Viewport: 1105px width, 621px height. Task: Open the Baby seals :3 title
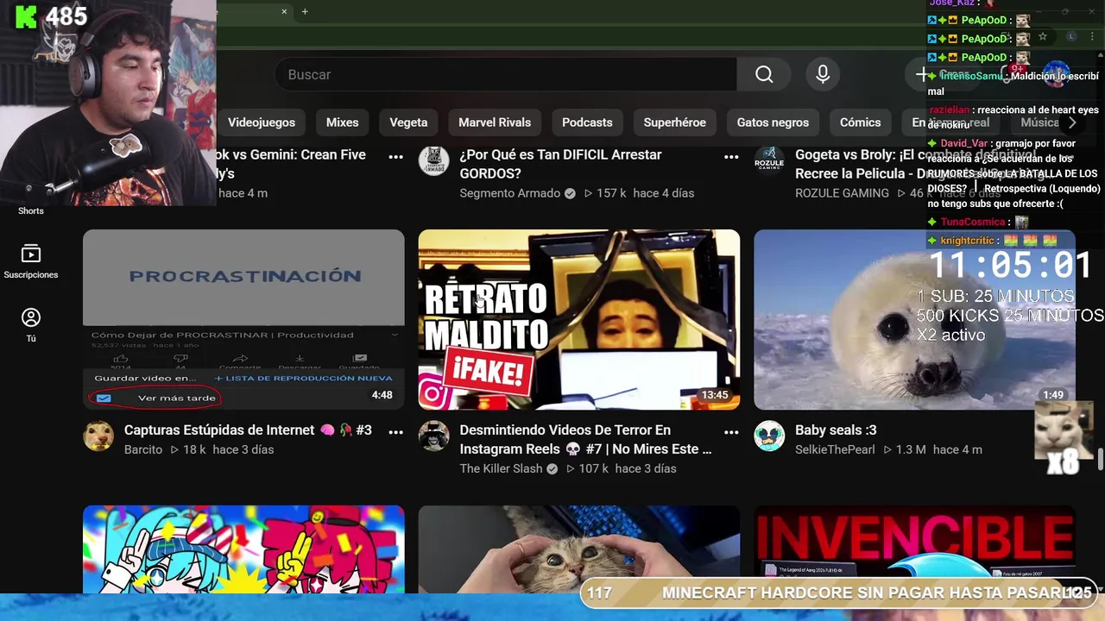pyautogui.click(x=836, y=430)
